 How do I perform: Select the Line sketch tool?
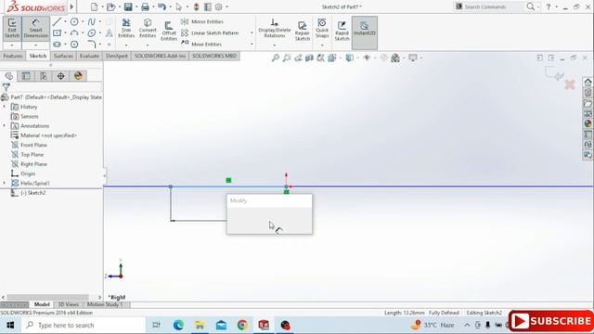pos(57,22)
